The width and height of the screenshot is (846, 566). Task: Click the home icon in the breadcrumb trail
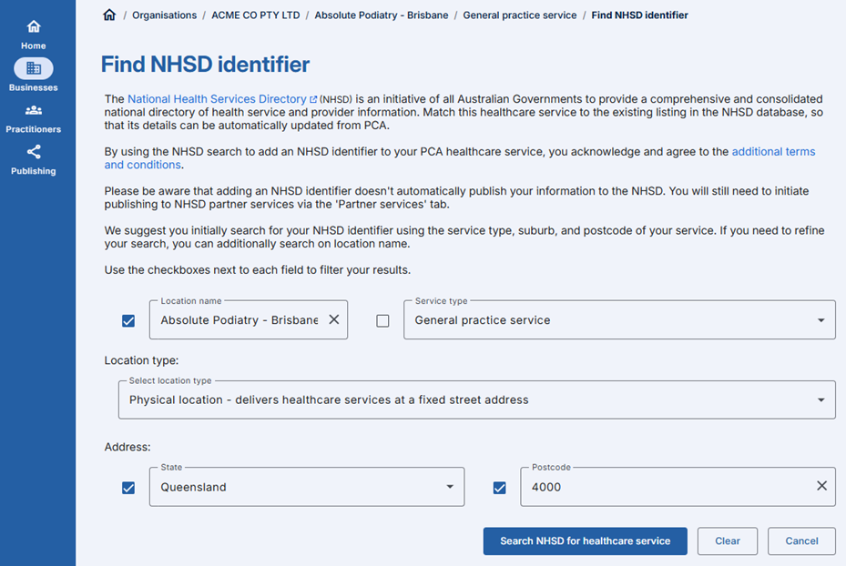point(108,15)
